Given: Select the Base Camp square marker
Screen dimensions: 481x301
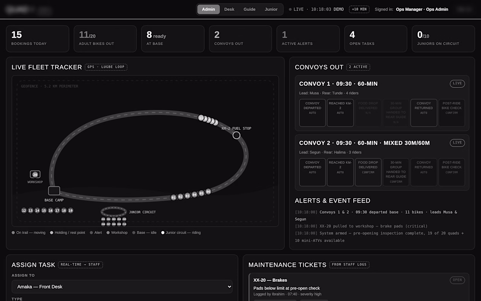Looking at the screenshot, I should click(x=54, y=191).
